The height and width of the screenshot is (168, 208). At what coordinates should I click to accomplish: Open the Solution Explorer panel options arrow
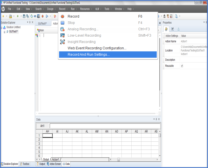(x=28, y=22)
